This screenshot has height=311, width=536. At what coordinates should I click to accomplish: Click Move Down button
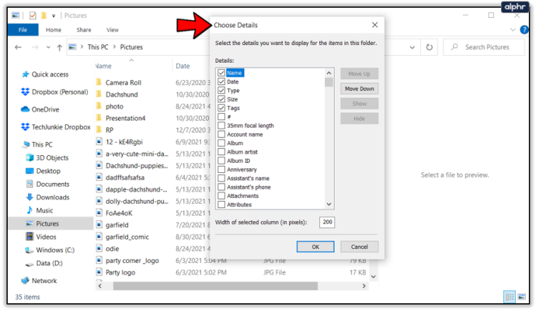[x=359, y=88]
